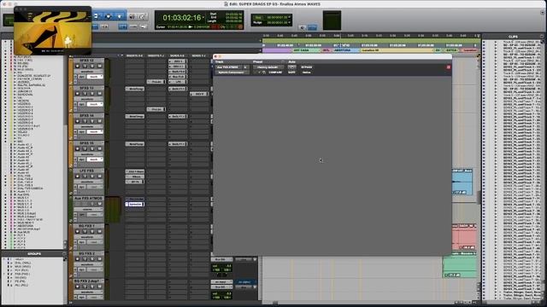Open the Clips list options menu
The width and height of the screenshot is (547, 307).
click(x=542, y=36)
